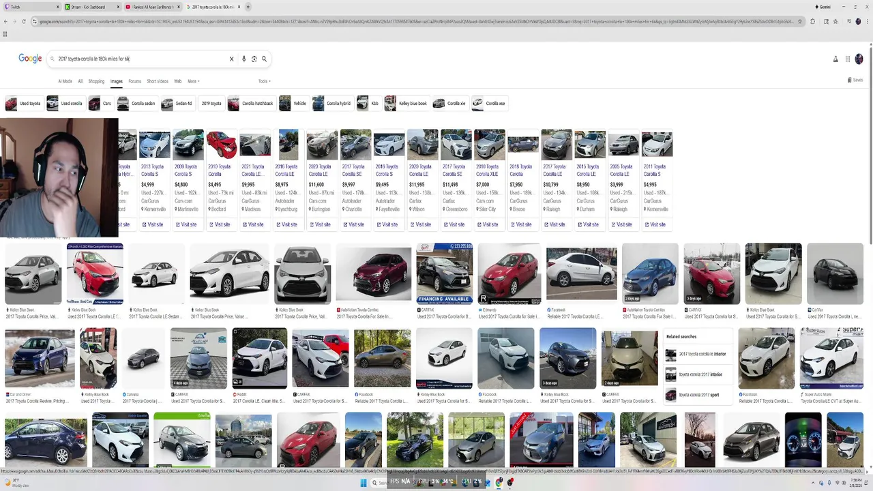Screen dimensions: 873x491
Task: Expand the More search options dropdown
Action: point(194,81)
